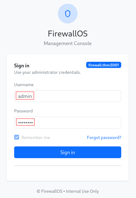Click the FirewallOS Internal Use Only footer
136x198 pixels.
[x=68, y=191]
